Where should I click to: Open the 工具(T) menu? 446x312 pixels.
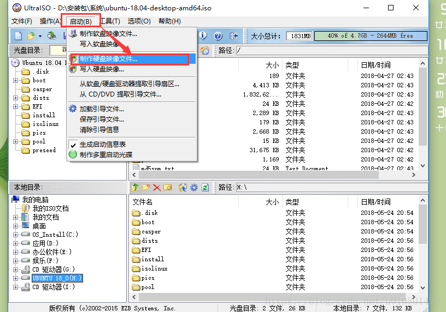[110, 21]
